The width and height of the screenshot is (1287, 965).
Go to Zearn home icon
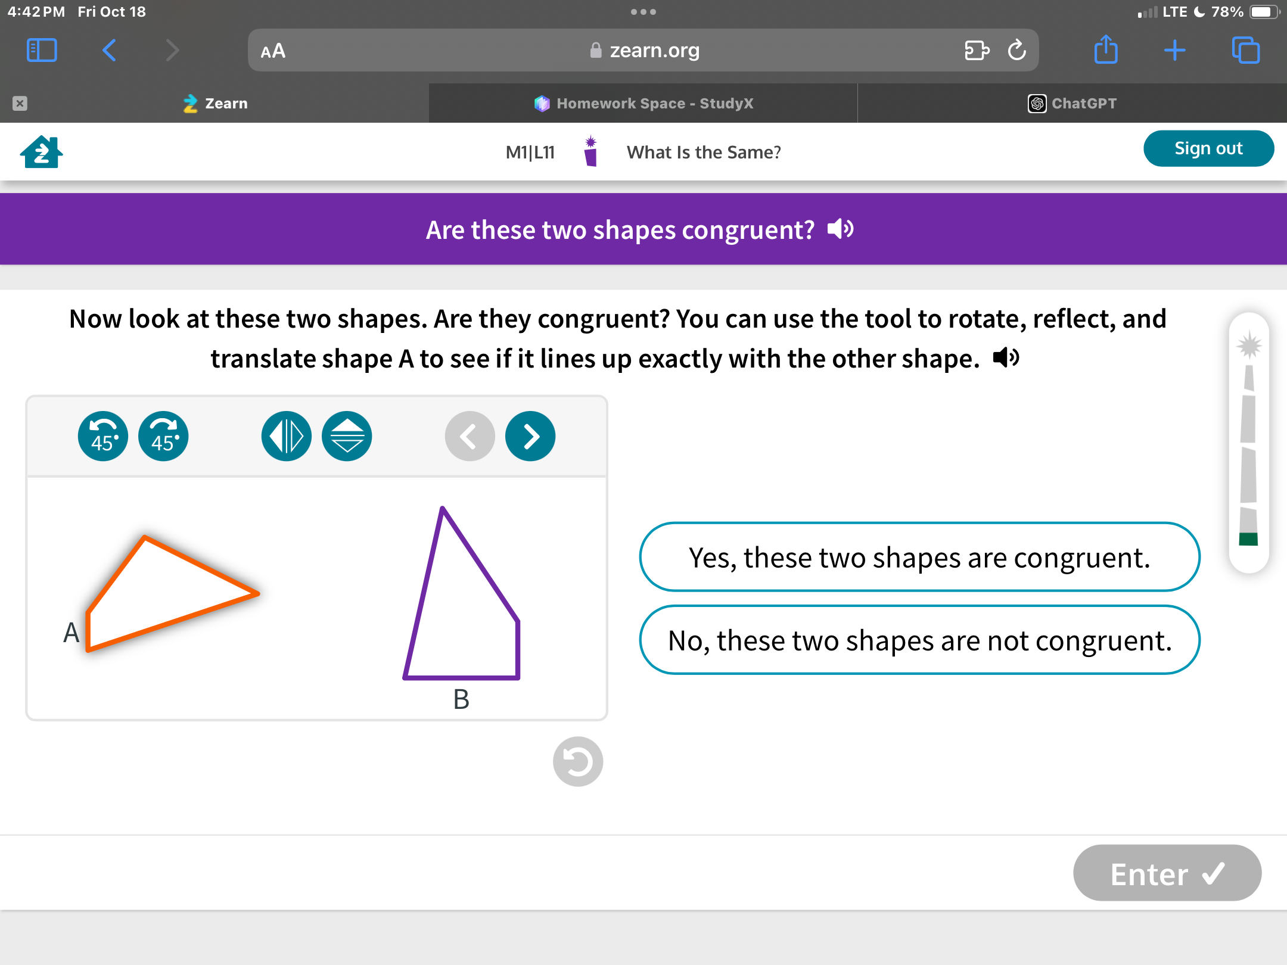pyautogui.click(x=42, y=152)
